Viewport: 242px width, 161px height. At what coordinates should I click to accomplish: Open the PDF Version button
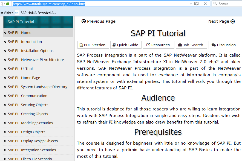click(93, 45)
